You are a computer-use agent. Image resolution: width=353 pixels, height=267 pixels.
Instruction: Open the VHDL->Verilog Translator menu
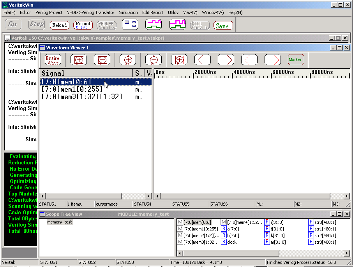(x=90, y=12)
